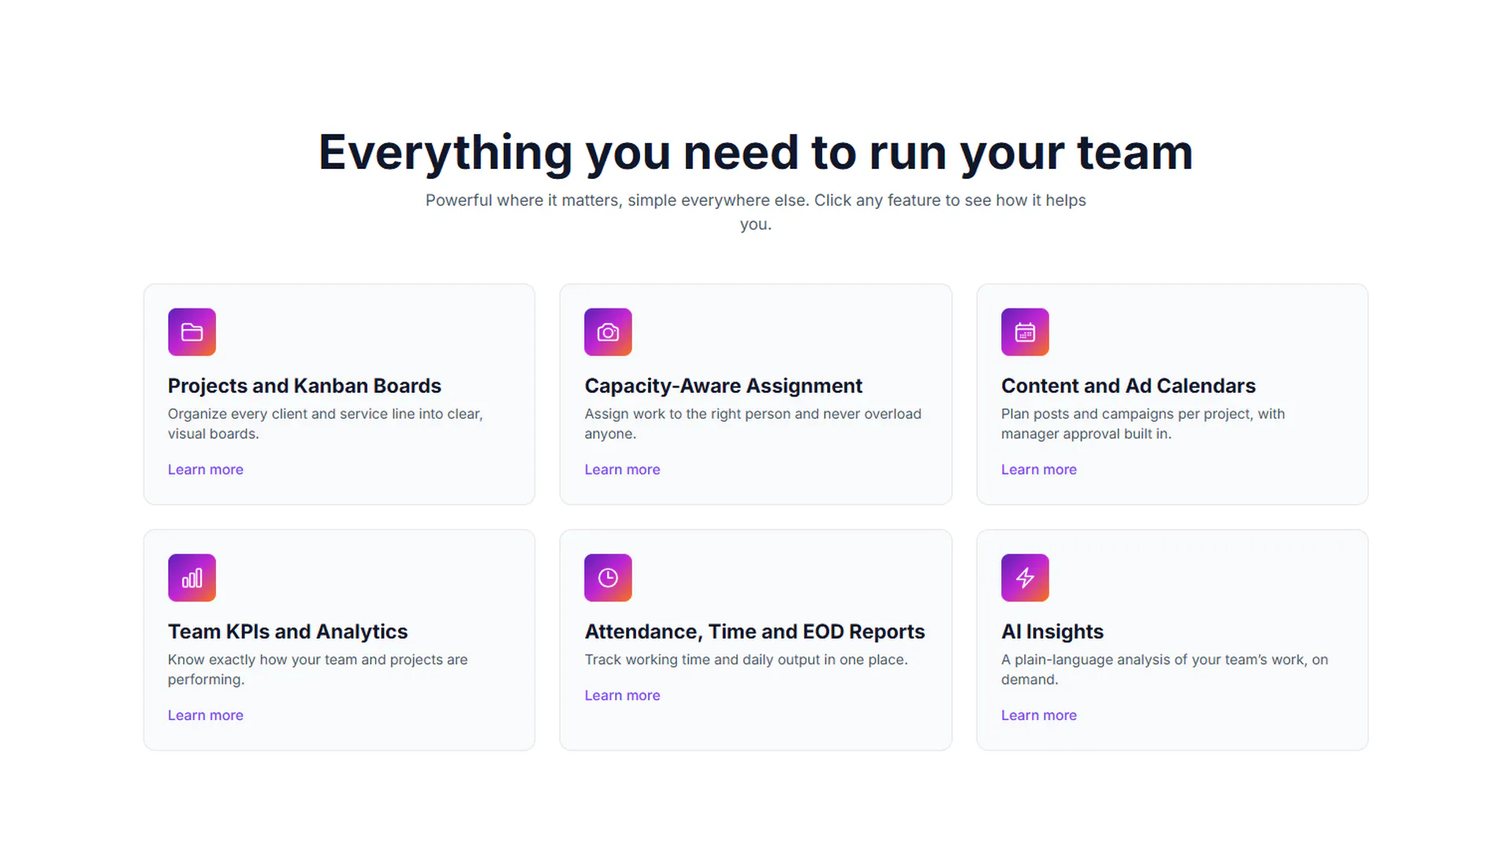Click the Content and Ad Calendars title

[1129, 386]
